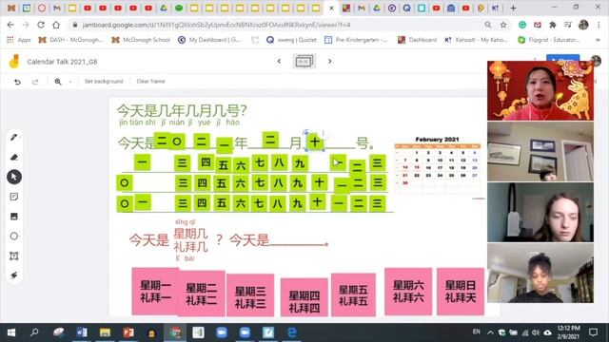Viewport: 609px width, 342px height.
Task: Go to the previous frame
Action: [279, 61]
